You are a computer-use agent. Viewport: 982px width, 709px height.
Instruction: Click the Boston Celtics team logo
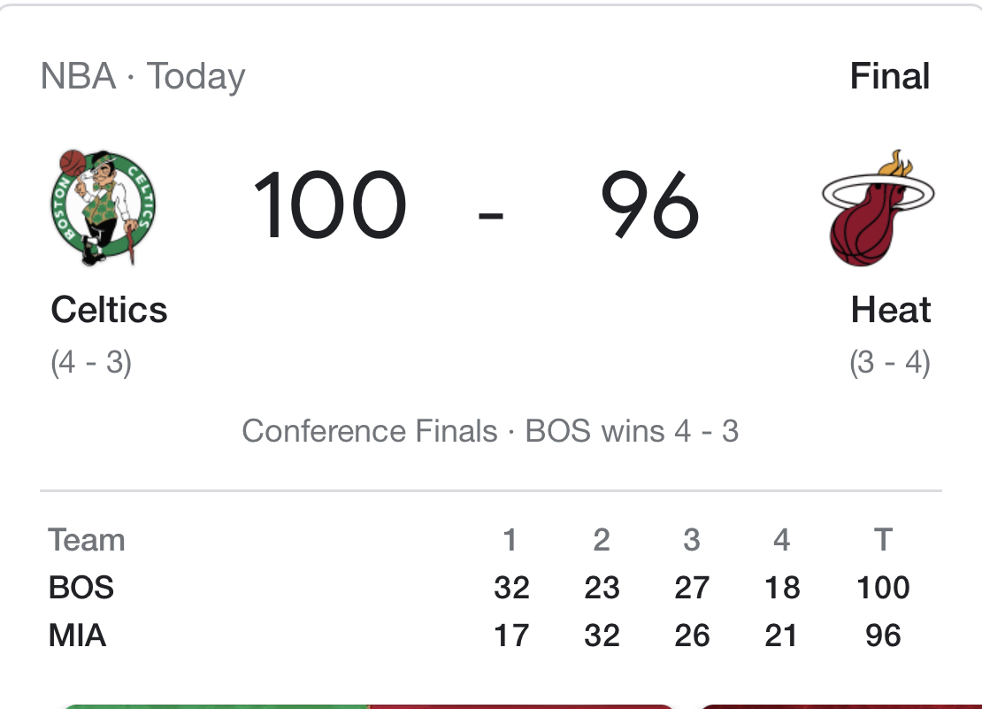click(x=103, y=207)
